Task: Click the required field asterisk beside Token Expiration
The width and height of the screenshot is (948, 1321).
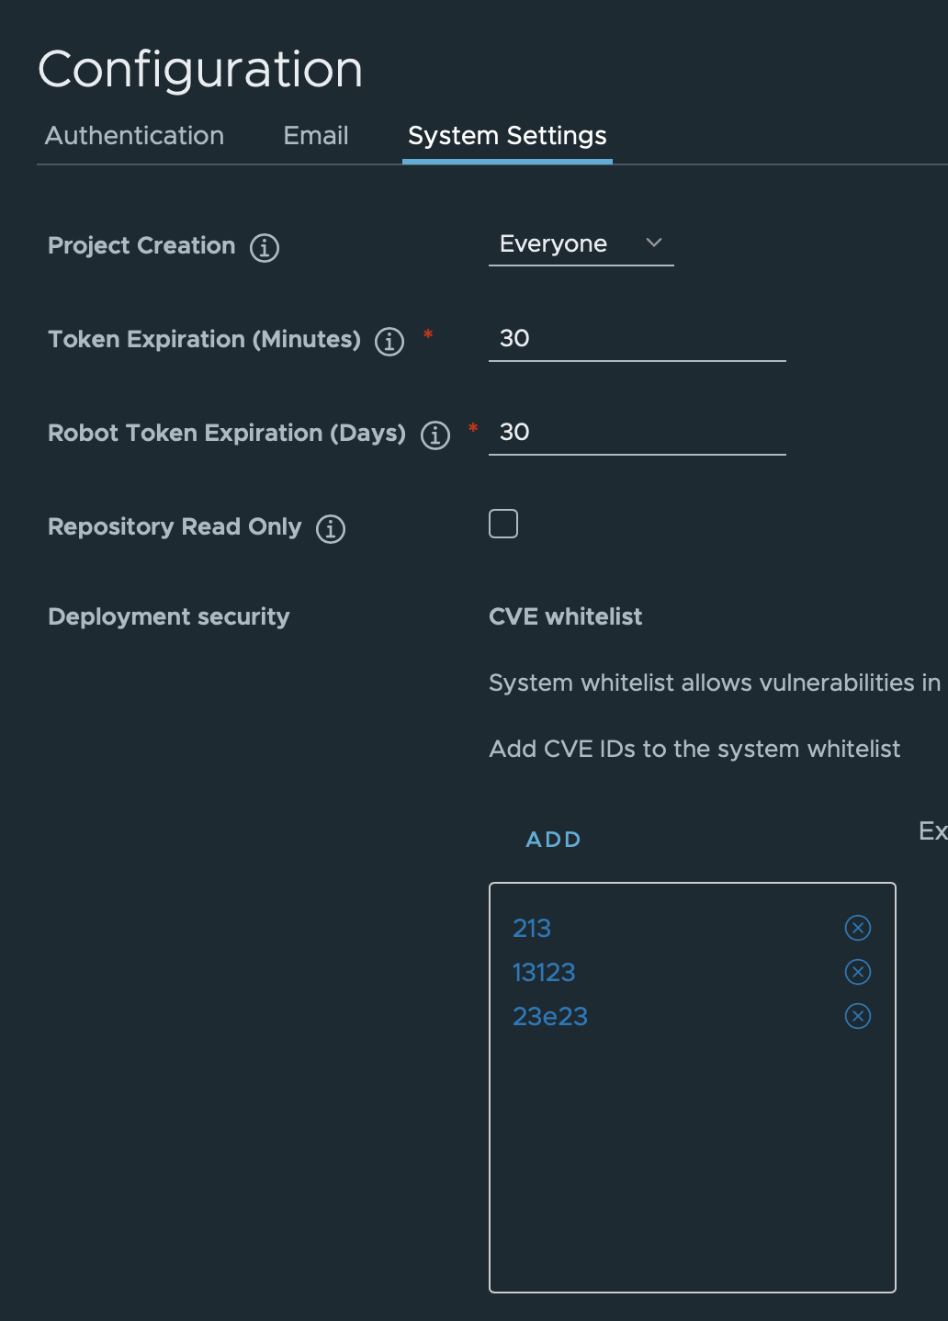Action: pyautogui.click(x=427, y=335)
